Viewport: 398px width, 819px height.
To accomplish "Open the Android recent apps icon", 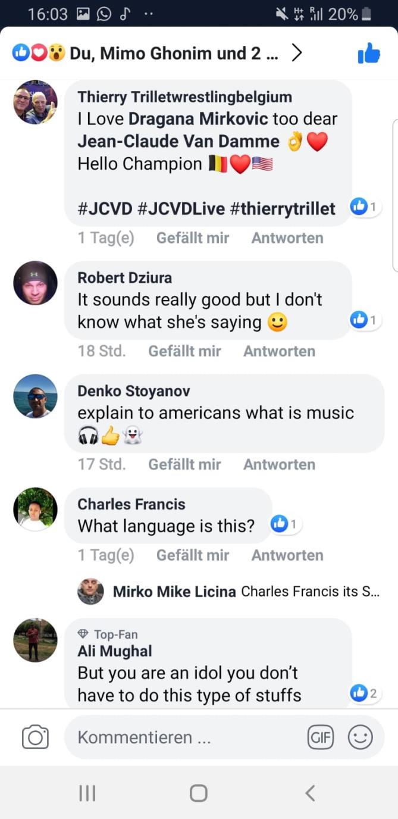I will coord(87,793).
